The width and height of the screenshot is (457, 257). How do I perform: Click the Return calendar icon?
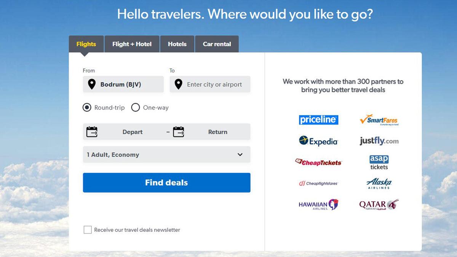click(179, 131)
